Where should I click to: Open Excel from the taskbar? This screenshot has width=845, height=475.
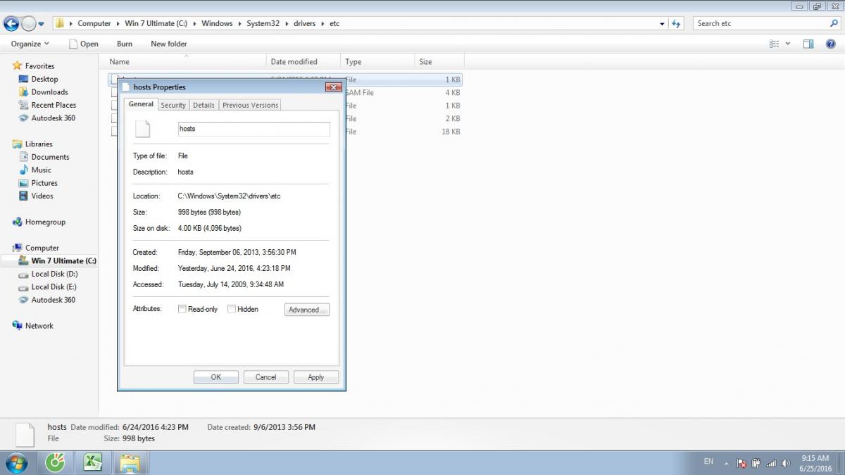[92, 462]
